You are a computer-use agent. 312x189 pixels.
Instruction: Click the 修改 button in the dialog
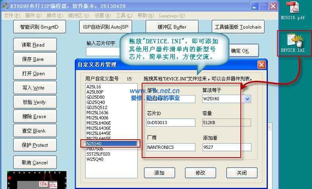201,173
